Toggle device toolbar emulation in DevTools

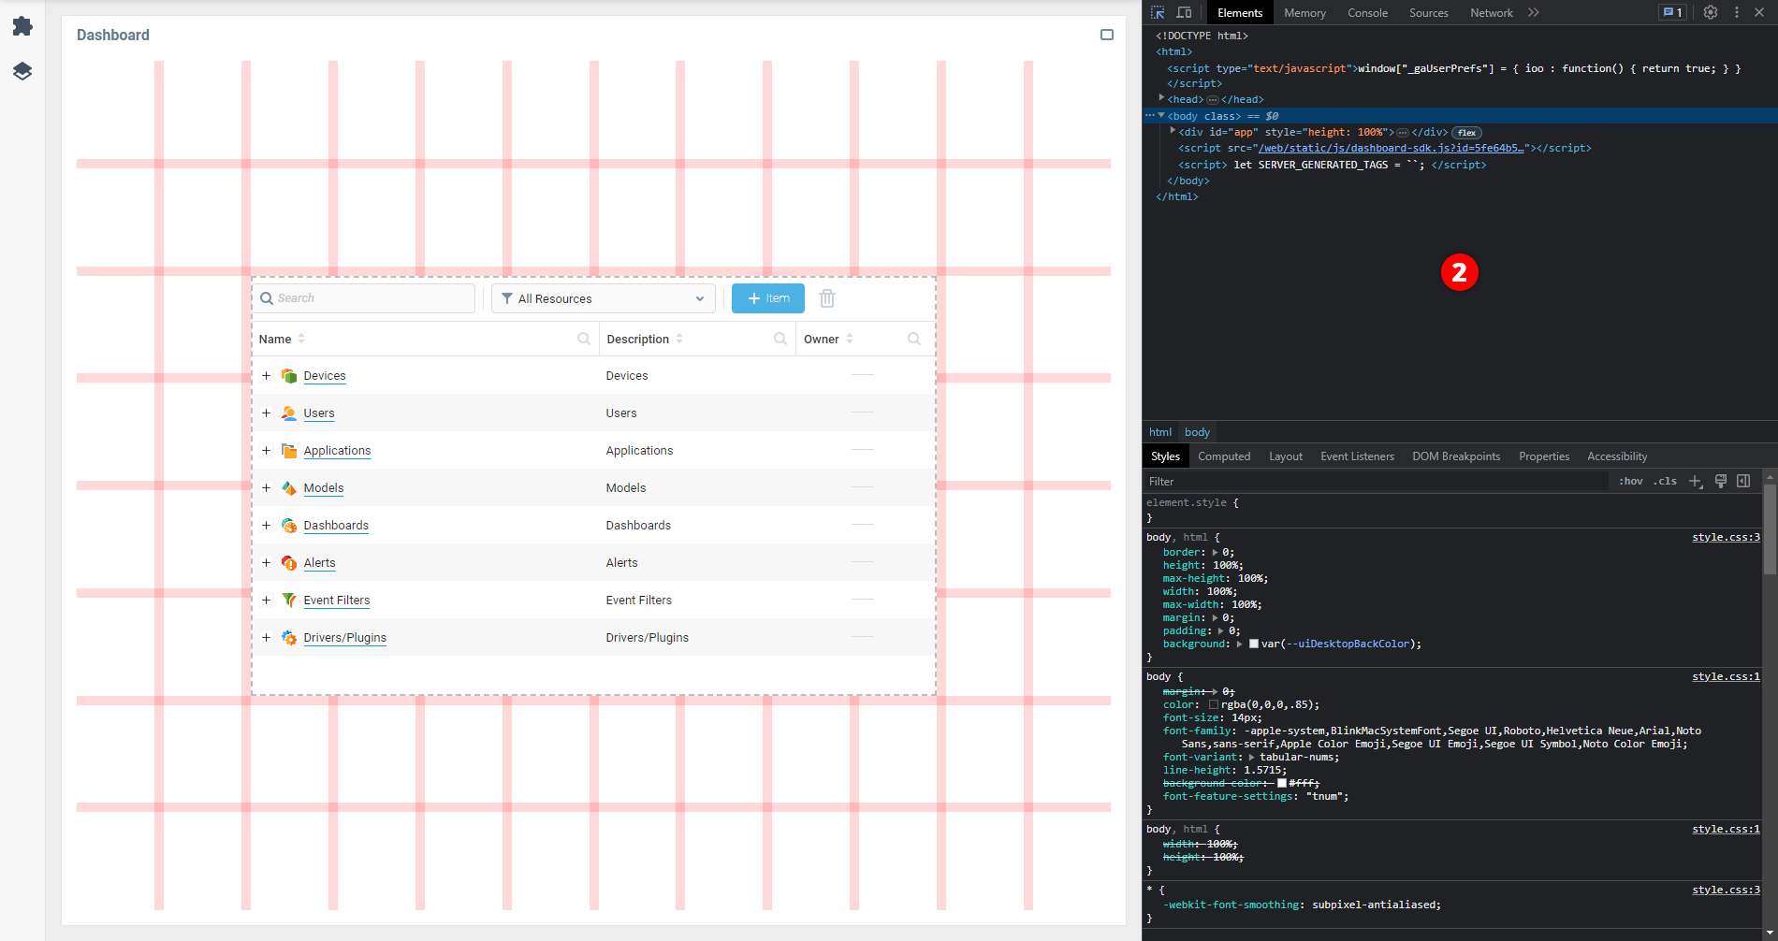click(1184, 13)
